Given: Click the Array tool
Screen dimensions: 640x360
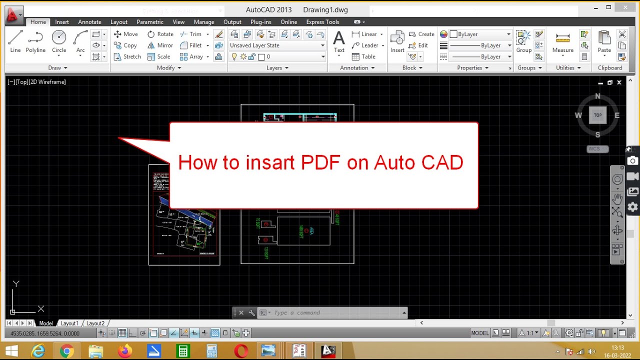Looking at the screenshot, I should (x=191, y=56).
